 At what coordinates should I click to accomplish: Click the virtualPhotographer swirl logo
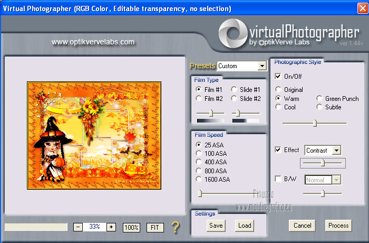pyautogui.click(x=233, y=33)
